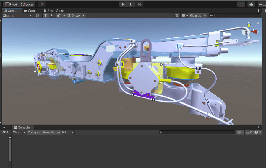The image size is (266, 168).
Task: Switch to the Game tab
Action: click(x=30, y=11)
